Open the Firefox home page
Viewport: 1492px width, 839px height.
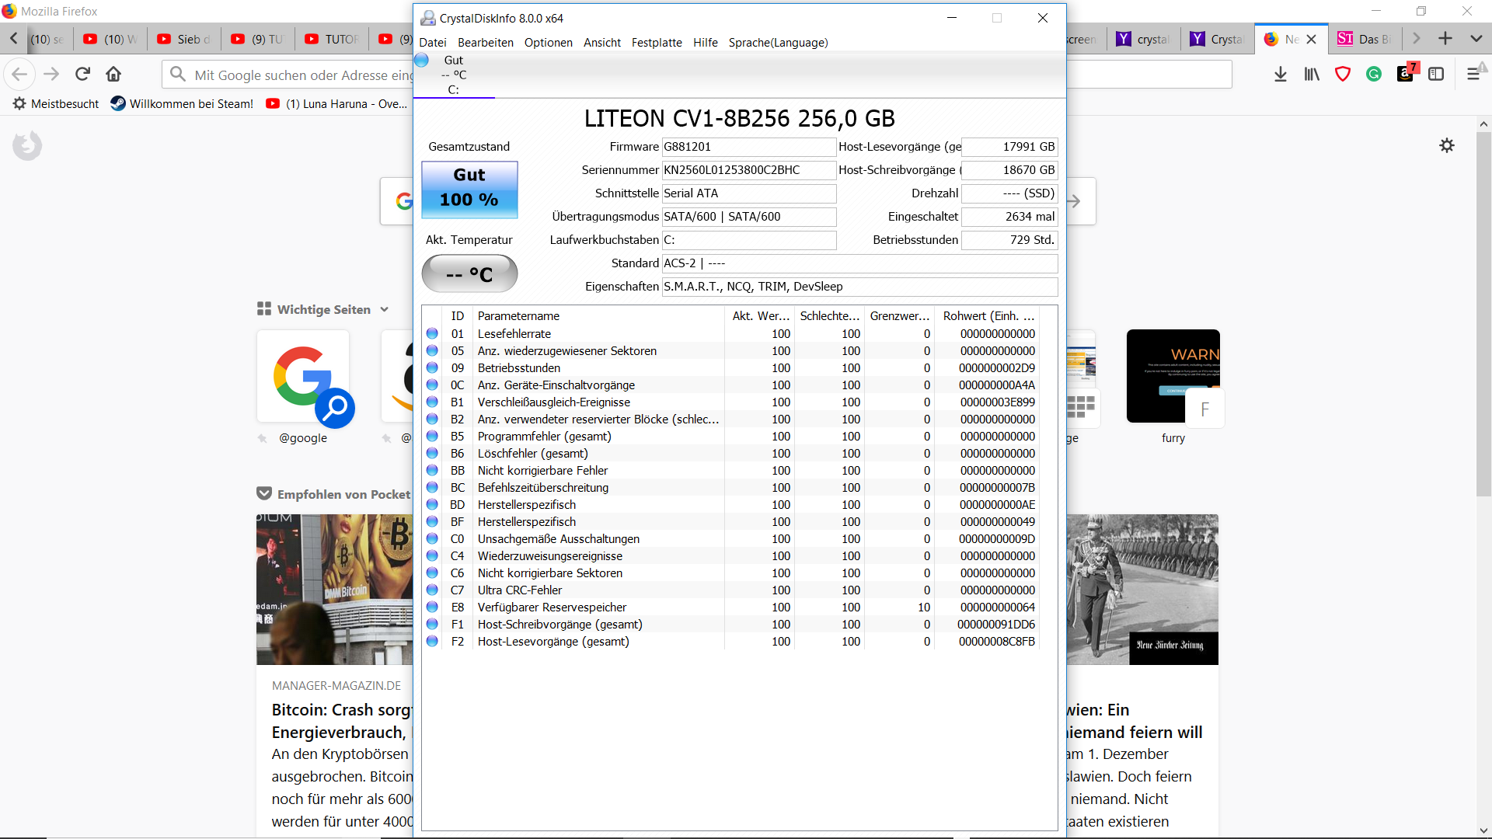[113, 75]
